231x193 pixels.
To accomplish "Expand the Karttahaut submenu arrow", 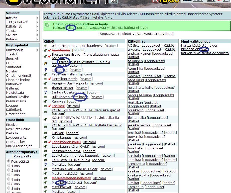I will [x=37, y=50].
